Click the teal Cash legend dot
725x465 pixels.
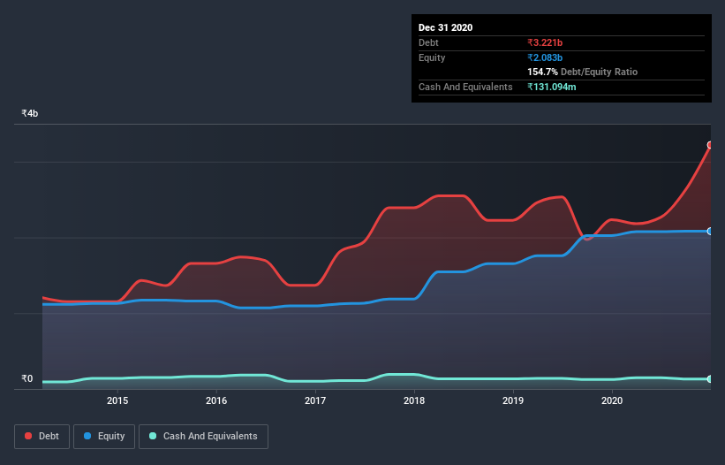click(153, 436)
